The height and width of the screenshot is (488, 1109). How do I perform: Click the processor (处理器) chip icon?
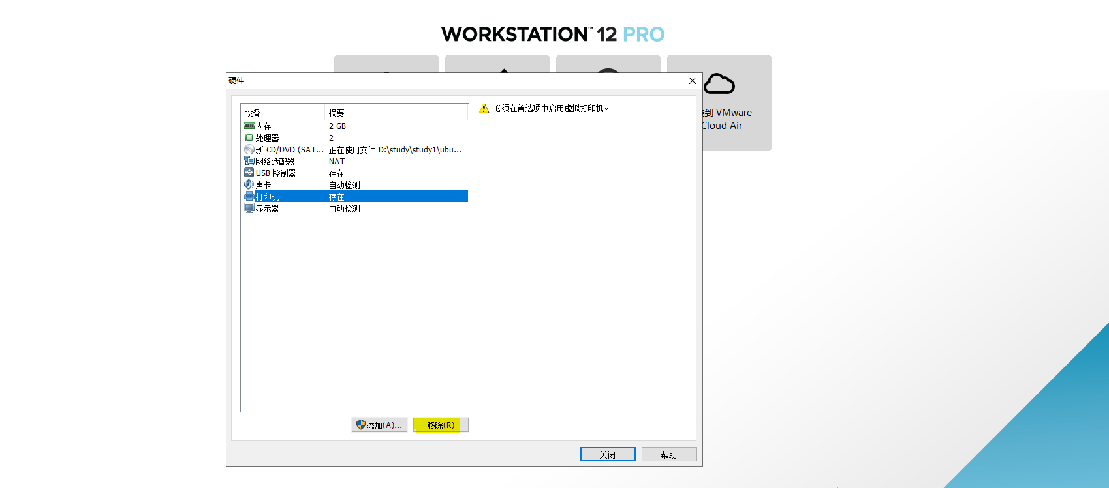click(x=249, y=137)
